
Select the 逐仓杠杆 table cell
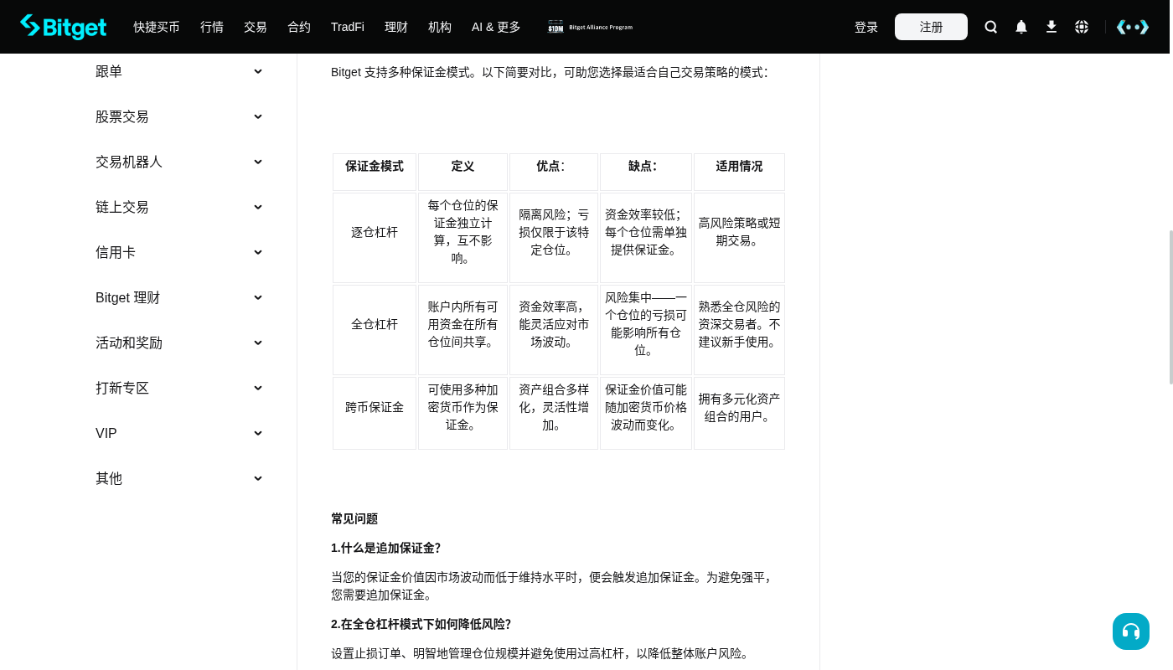click(375, 238)
